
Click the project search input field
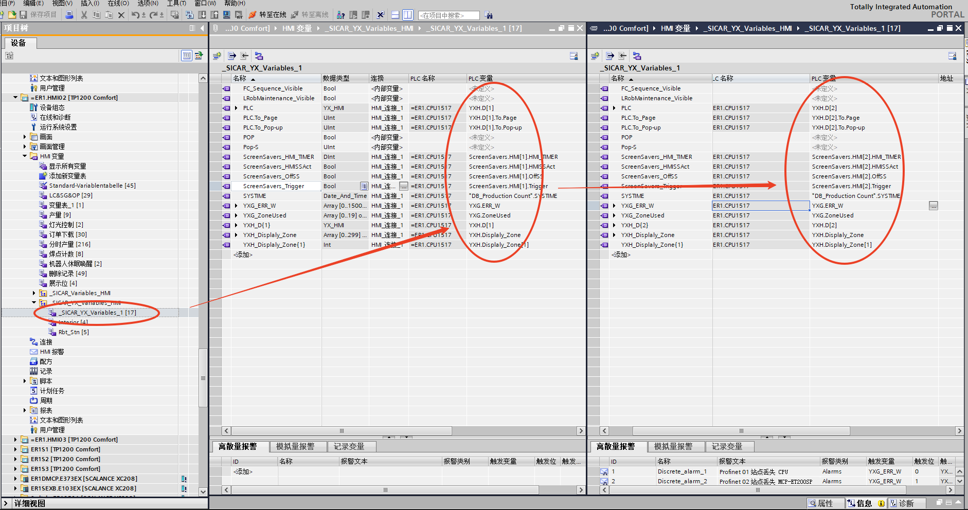pos(449,15)
